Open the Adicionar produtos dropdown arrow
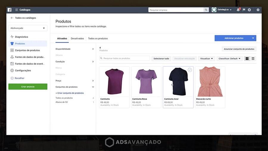This screenshot has width=268, height=151. tap(253, 38)
